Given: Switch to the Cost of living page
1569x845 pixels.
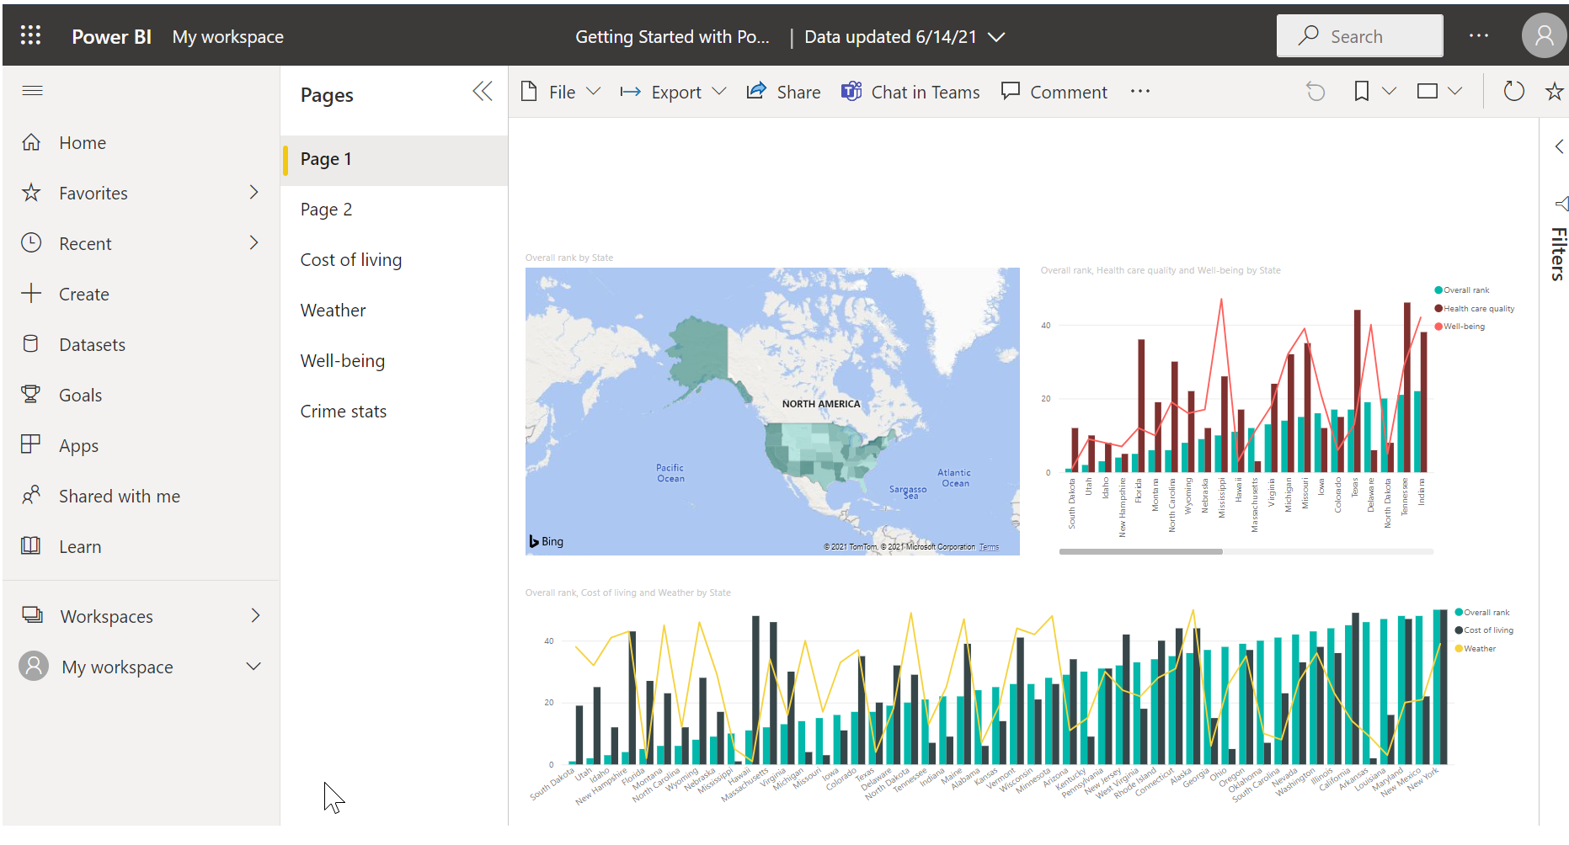Looking at the screenshot, I should click(351, 260).
